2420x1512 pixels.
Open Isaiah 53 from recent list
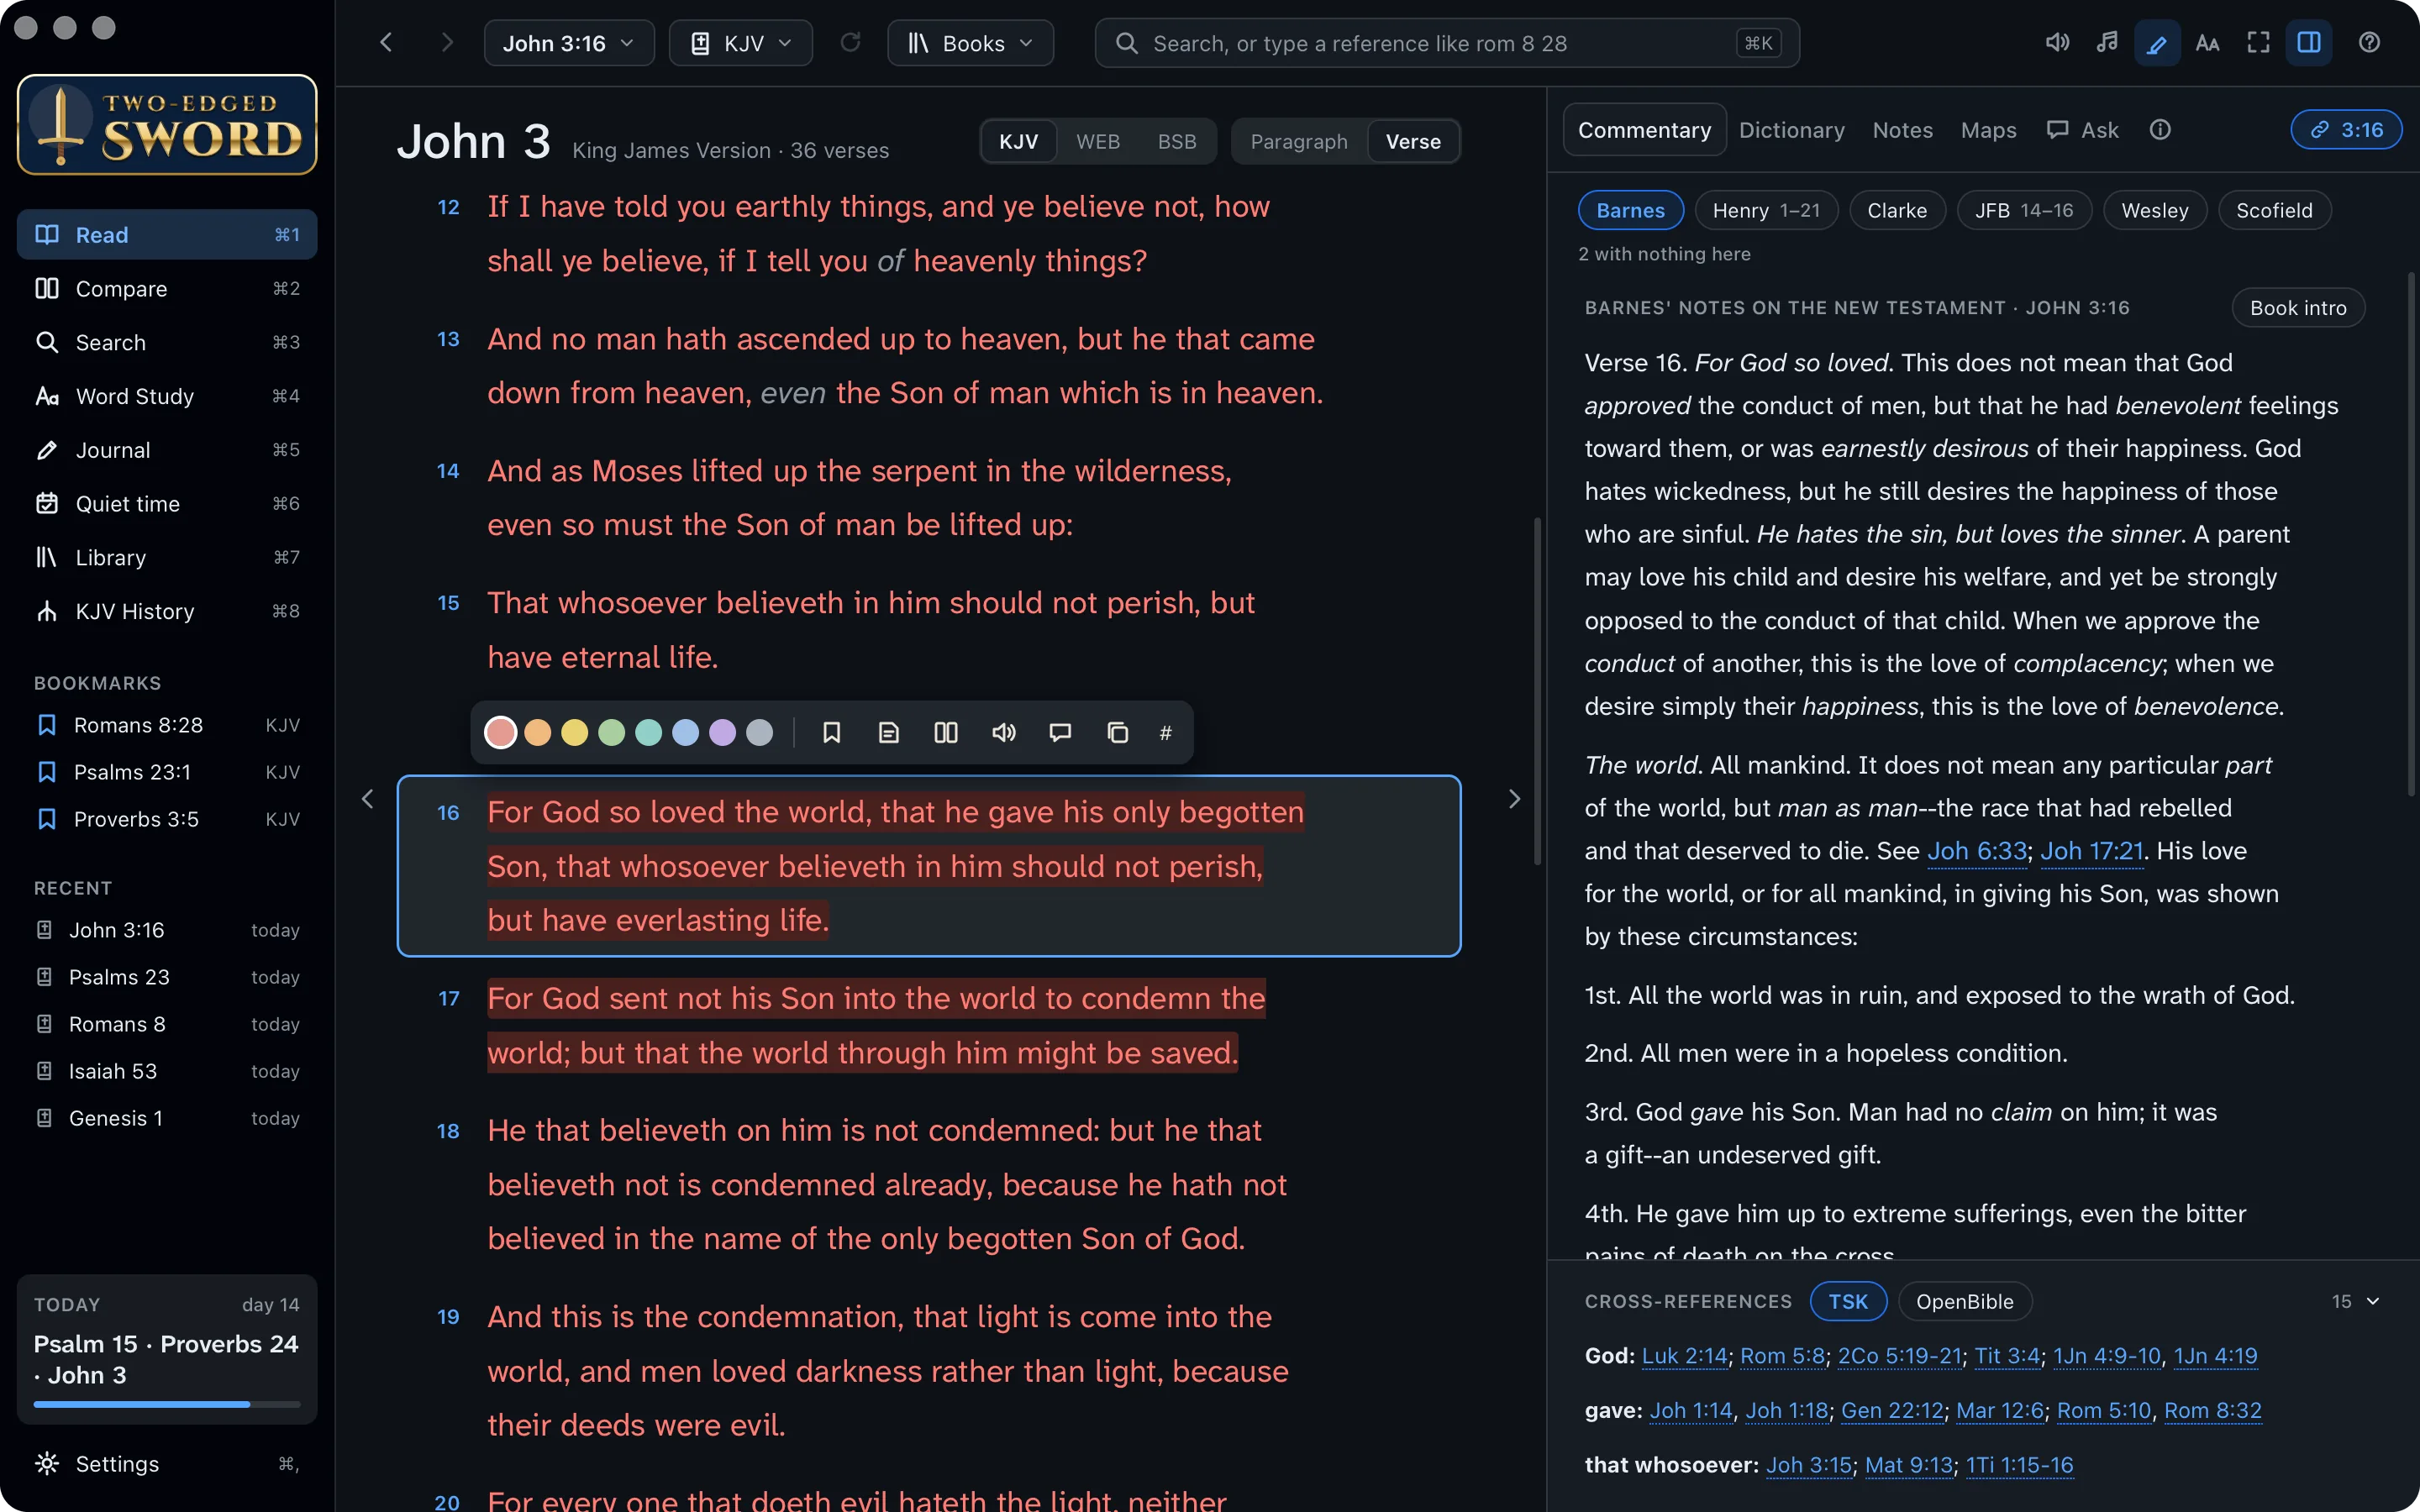tap(167, 1071)
